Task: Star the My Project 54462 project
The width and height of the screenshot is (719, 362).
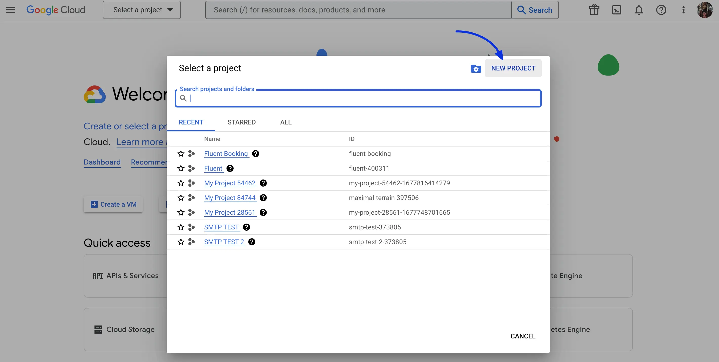Action: tap(181, 183)
